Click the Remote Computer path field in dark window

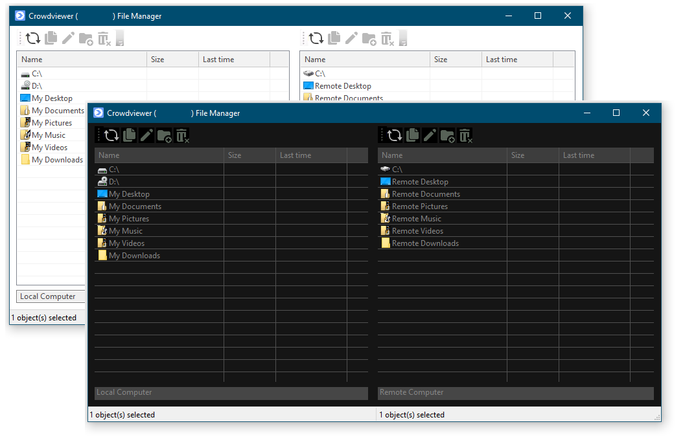click(515, 393)
